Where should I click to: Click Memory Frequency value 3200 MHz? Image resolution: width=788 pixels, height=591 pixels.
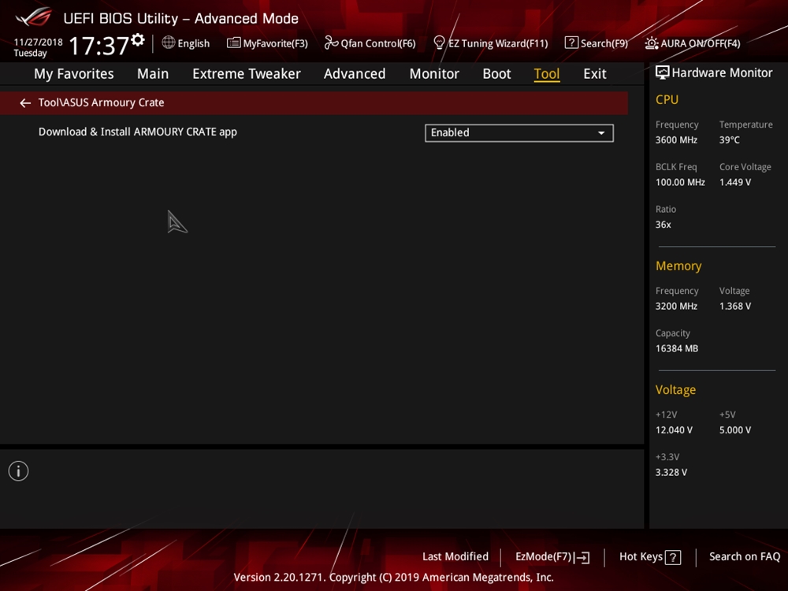pyautogui.click(x=676, y=306)
